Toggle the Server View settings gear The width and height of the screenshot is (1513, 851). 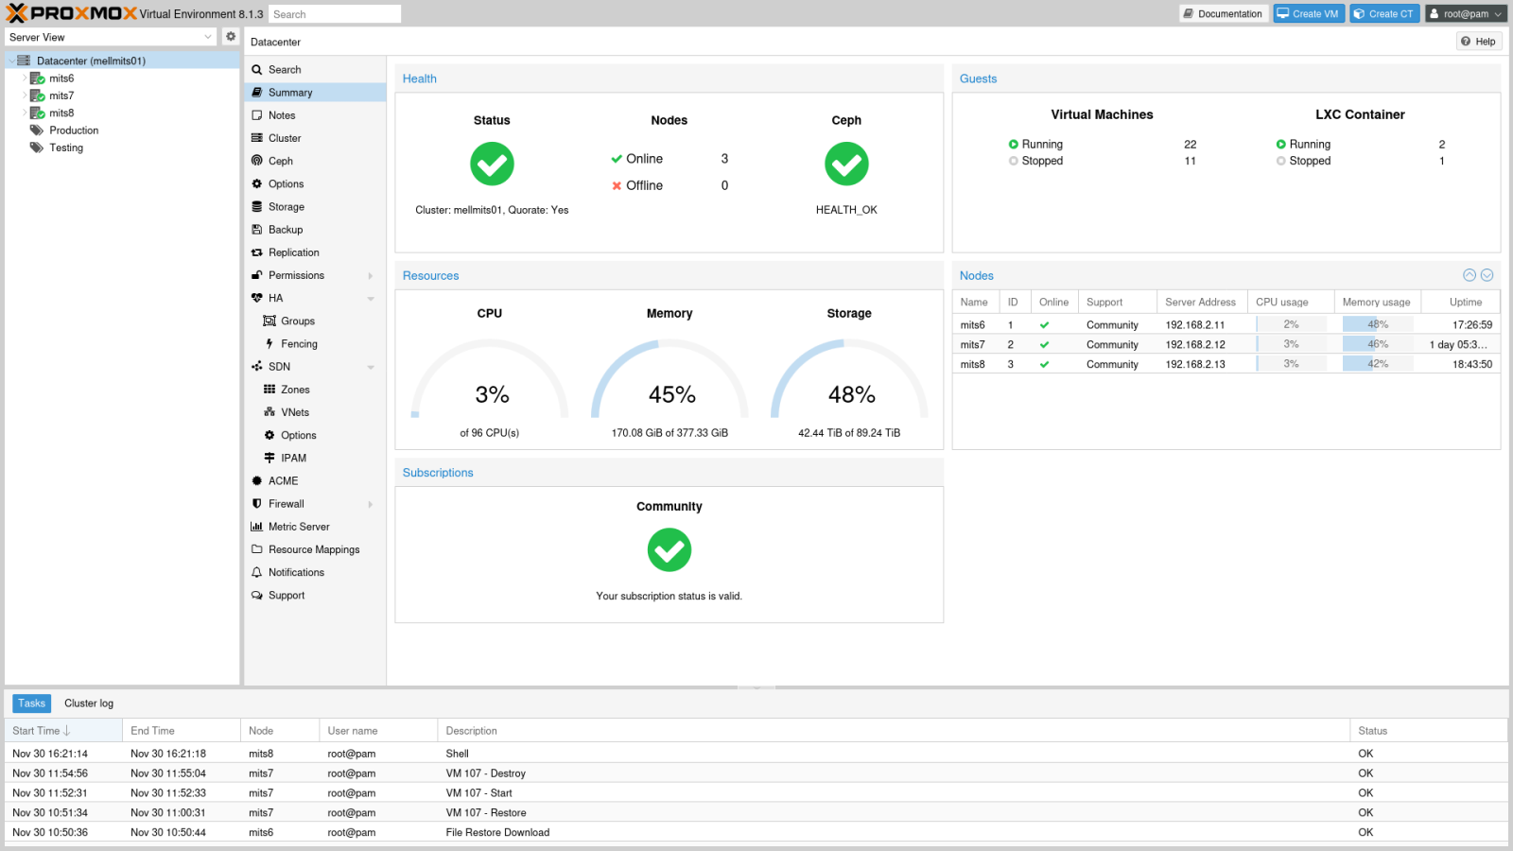(231, 35)
